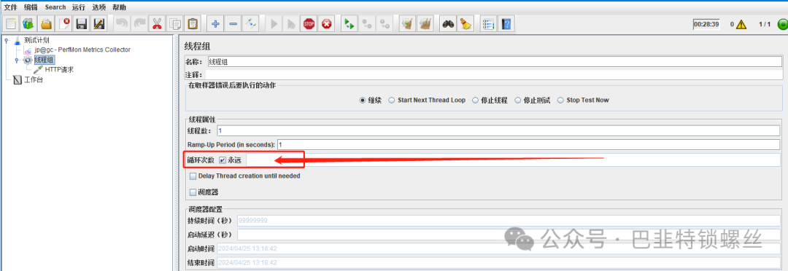This screenshot has height=271, width=788.
Task: Select the Stop Test Now radio option
Action: (x=561, y=100)
